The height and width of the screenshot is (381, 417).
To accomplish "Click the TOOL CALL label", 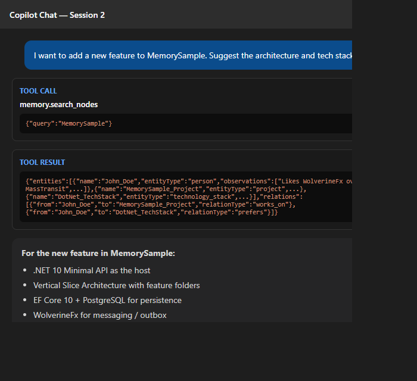I will coord(38,91).
